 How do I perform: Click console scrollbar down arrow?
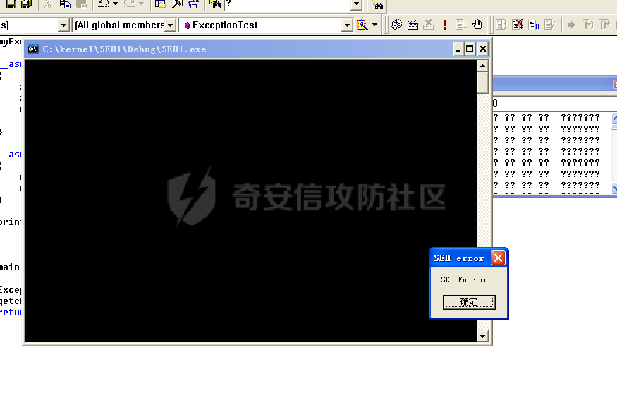coord(483,337)
